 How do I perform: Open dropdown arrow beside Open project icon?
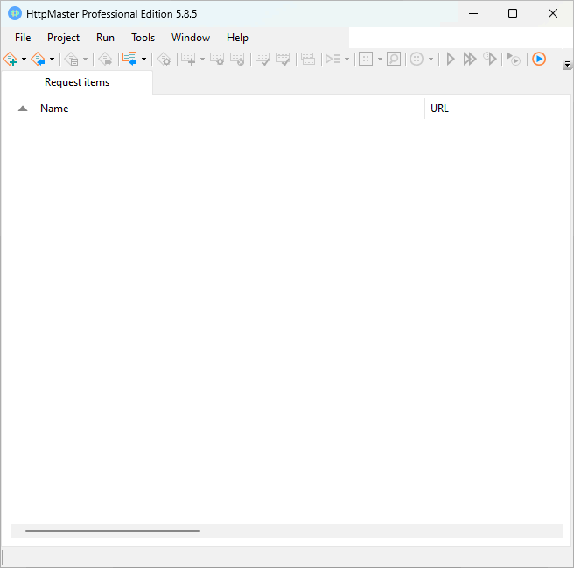[52, 60]
